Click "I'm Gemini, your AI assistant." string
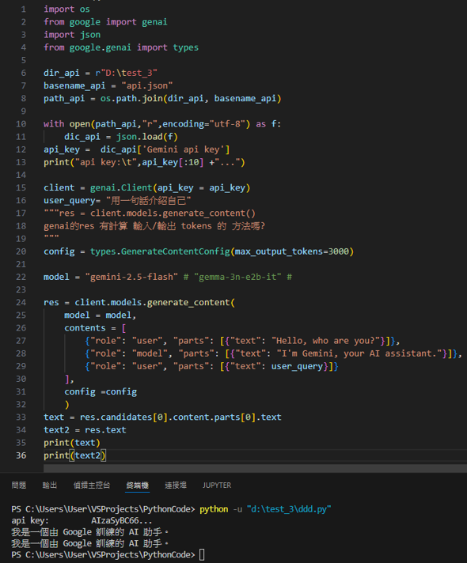 pos(359,353)
